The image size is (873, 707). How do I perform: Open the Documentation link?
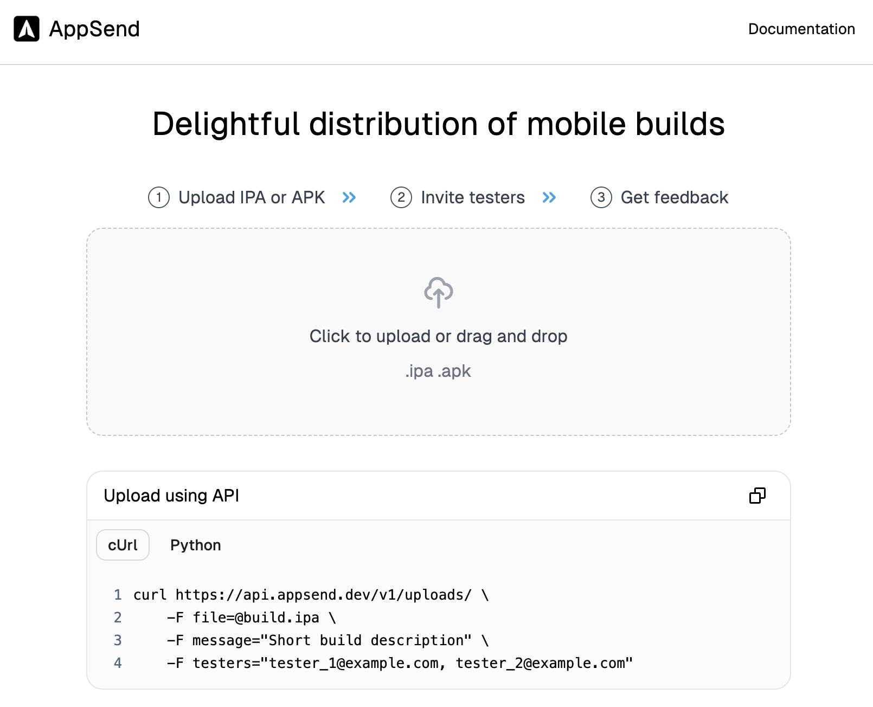tap(801, 29)
